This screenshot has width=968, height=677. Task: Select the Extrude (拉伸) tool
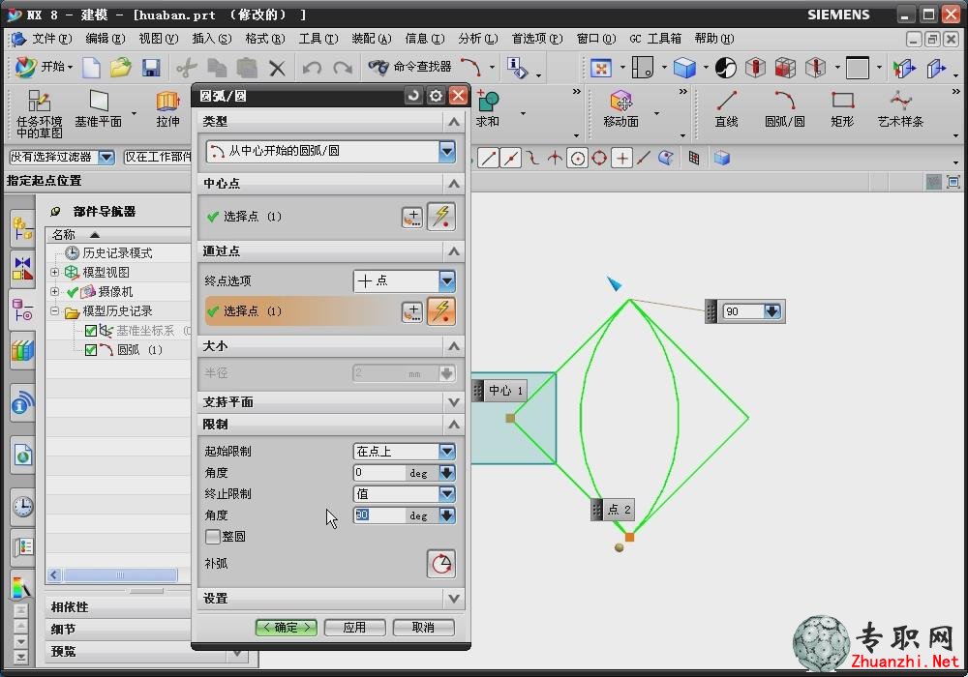(167, 109)
